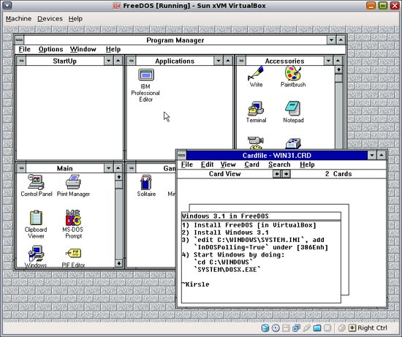Click the CD/DVD drive status icon

276,327
